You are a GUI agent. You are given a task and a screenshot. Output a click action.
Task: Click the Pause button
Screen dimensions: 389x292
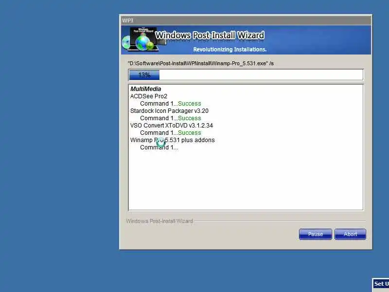pyautogui.click(x=315, y=234)
